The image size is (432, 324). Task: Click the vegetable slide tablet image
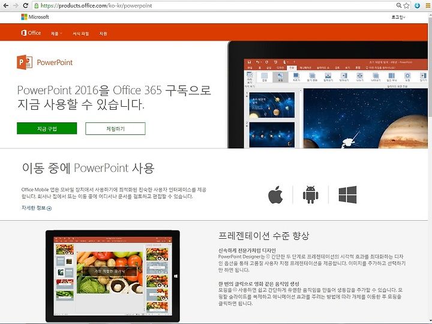[x=113, y=276]
